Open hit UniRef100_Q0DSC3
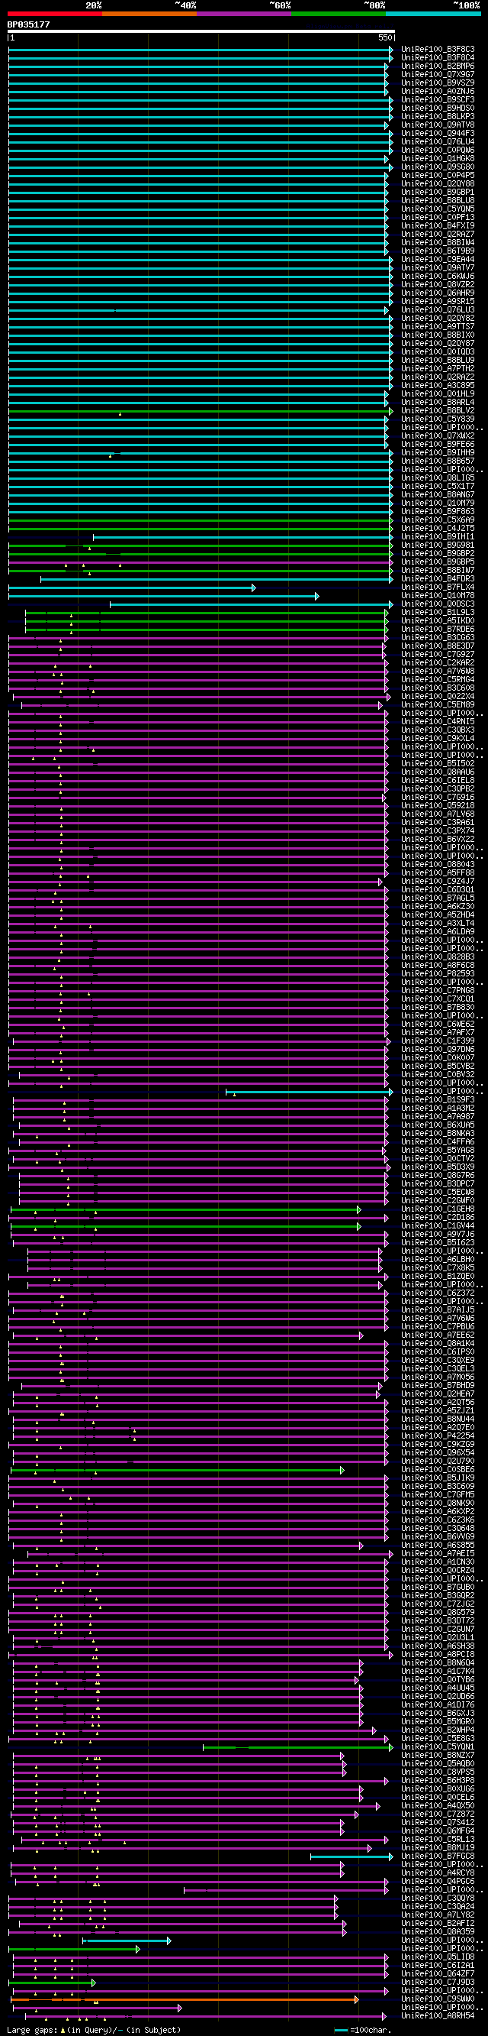Viewport: 488px width, 2036px height. point(438,604)
